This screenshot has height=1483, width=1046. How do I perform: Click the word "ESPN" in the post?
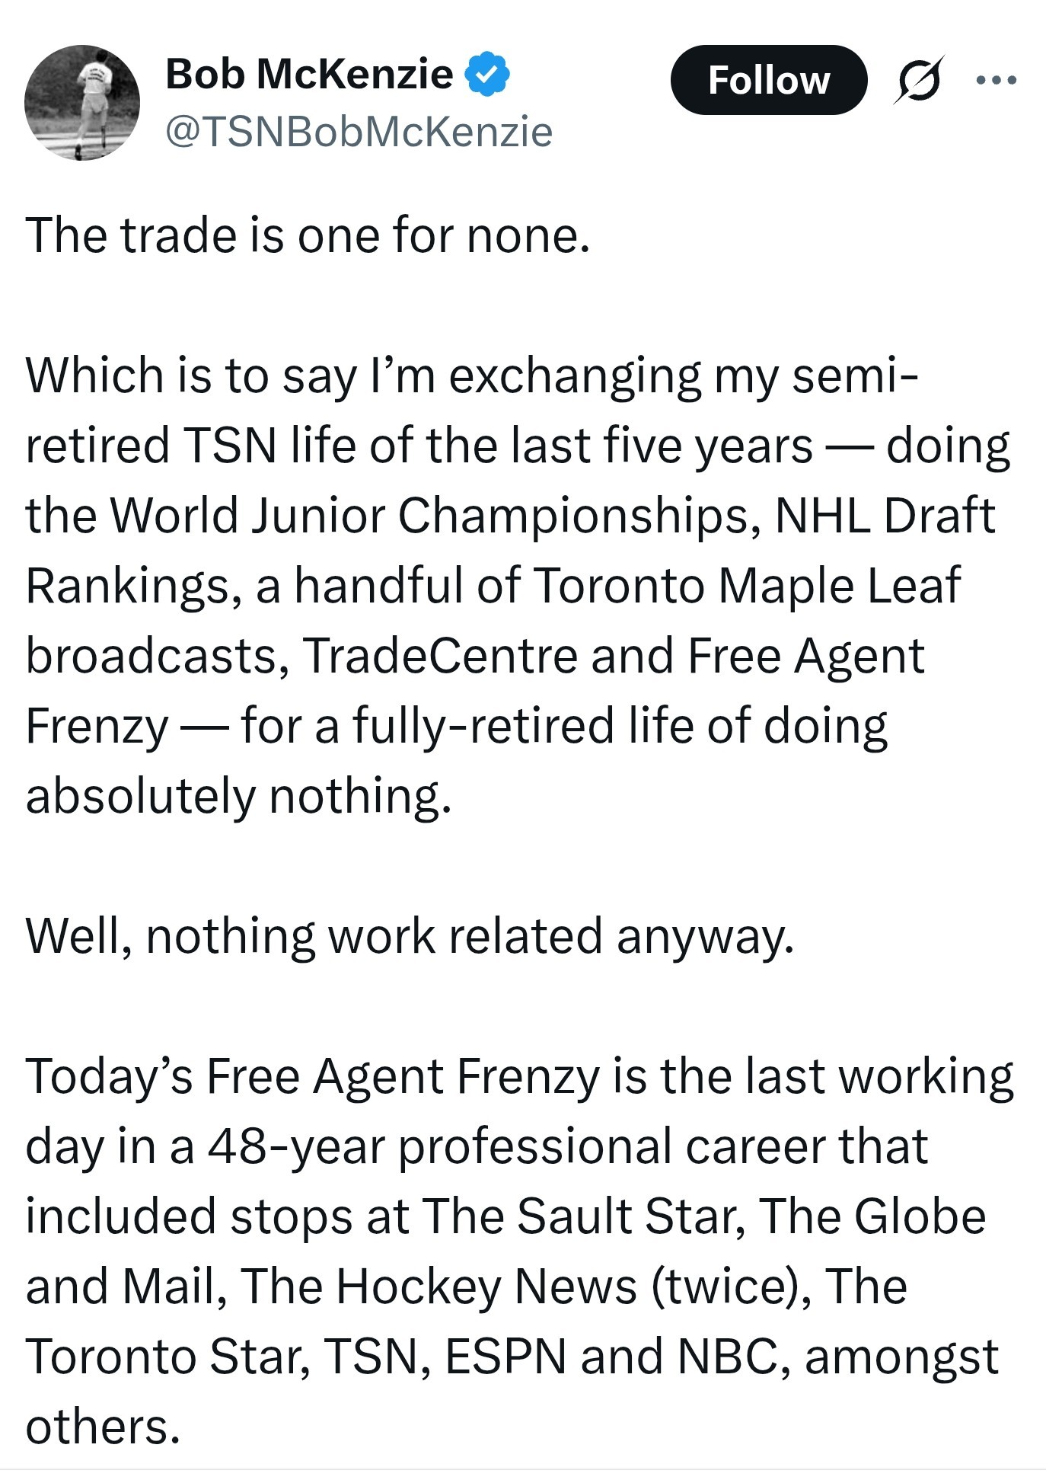click(x=505, y=1357)
